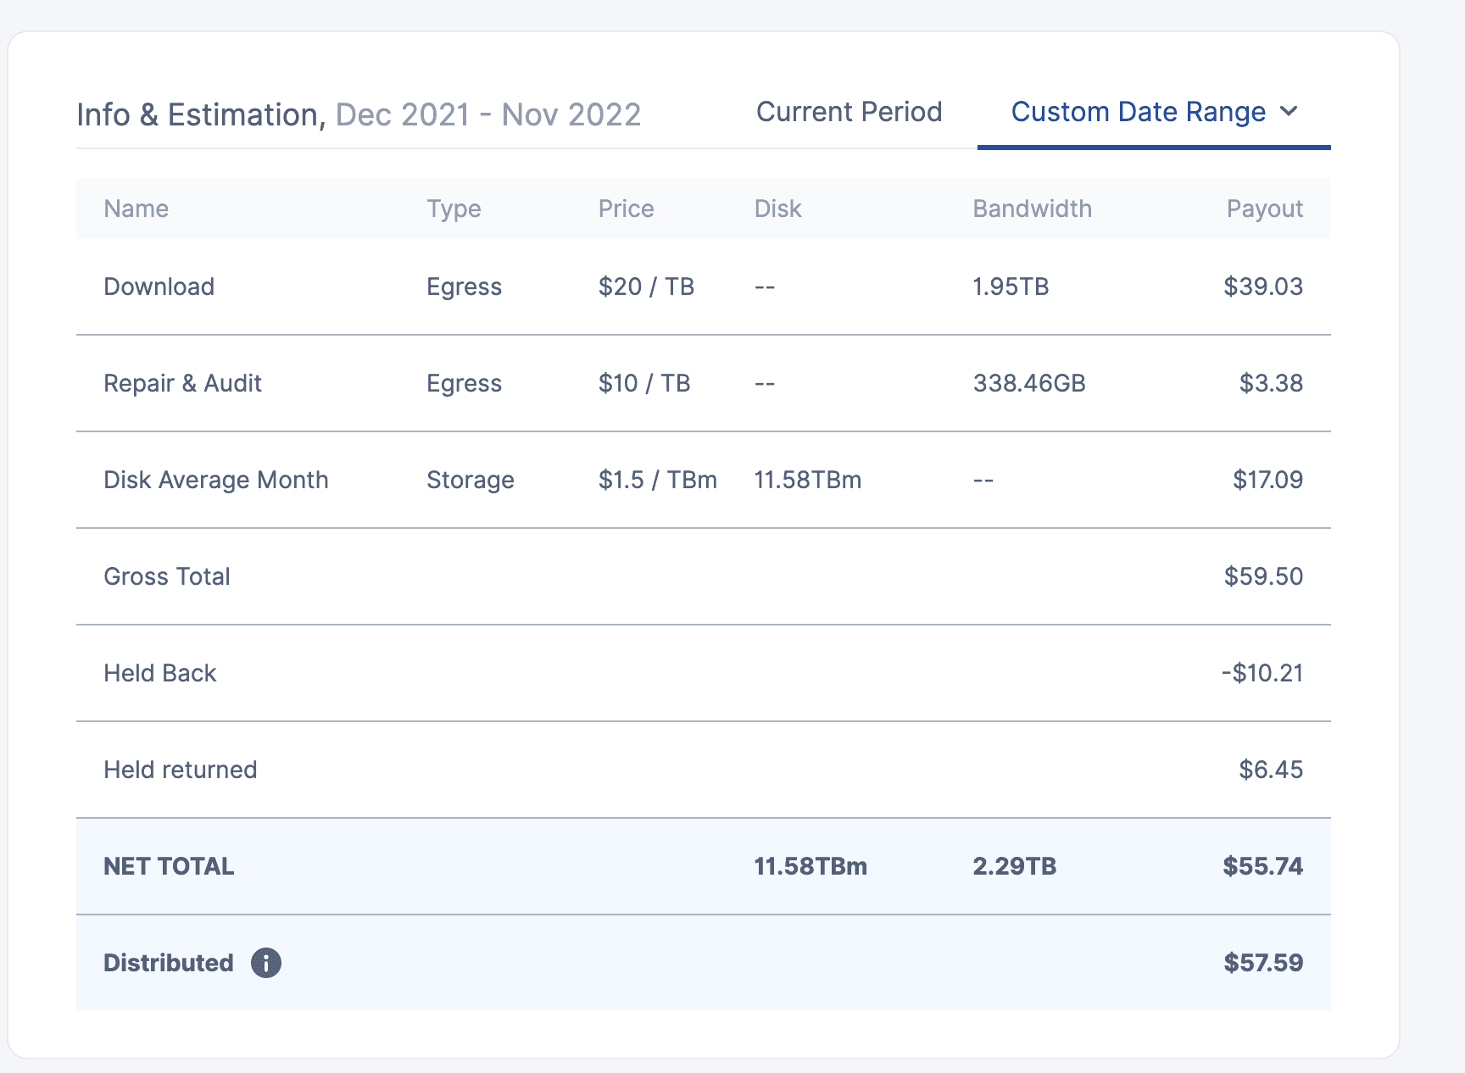Click the Payout column header
1465x1073 pixels.
(1264, 208)
